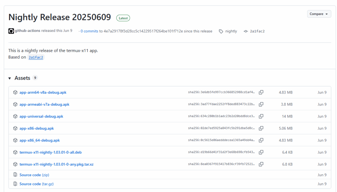
Task: Copy sha256 of app-x86_64-debug.apk
Action: (261, 140)
